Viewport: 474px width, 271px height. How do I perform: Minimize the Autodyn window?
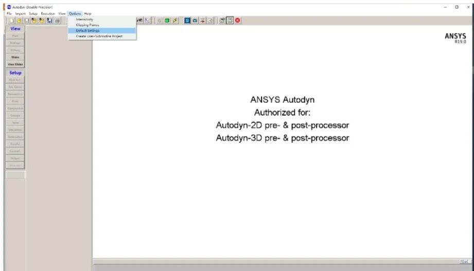[x=445, y=7]
